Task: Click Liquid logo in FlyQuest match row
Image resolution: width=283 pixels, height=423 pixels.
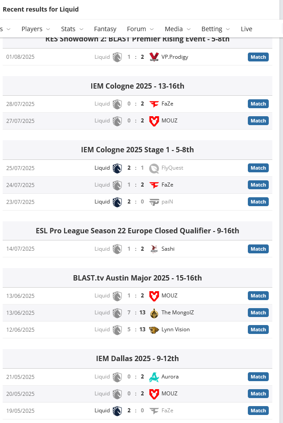Action: coord(117,168)
